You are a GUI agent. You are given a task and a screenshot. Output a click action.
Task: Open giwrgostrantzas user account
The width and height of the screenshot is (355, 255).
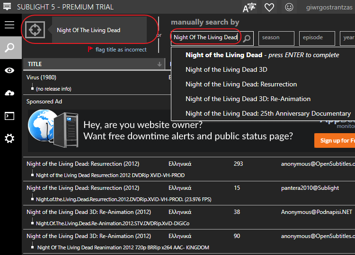click(x=329, y=8)
